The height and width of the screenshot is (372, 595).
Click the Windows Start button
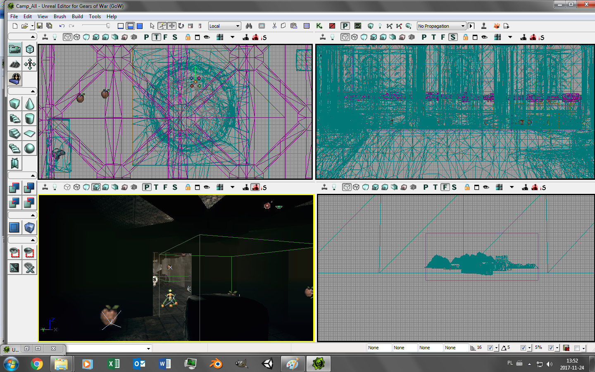[11, 364]
